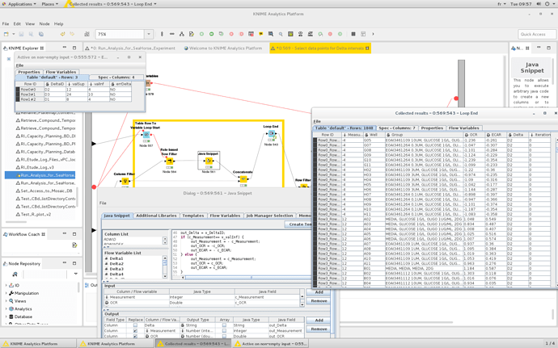This screenshot has height=348, width=558.
Task: Click yellow node annotation icon in toolbar
Action: point(261,34)
